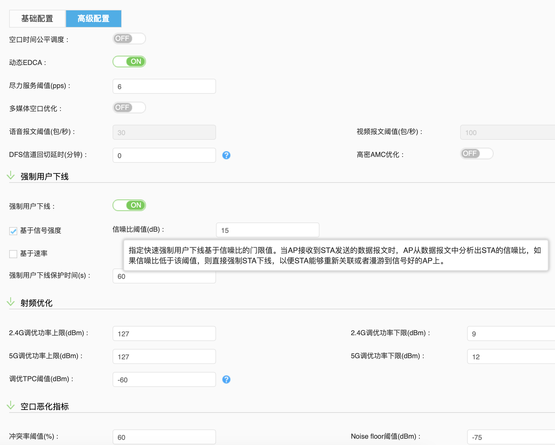Disable the 强制用户下线 switch
Screen dimensions: 555x445
129,205
